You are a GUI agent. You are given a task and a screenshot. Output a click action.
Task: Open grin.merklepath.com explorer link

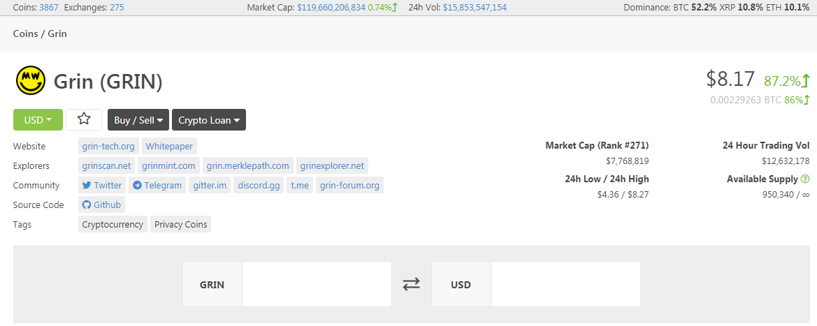(248, 165)
